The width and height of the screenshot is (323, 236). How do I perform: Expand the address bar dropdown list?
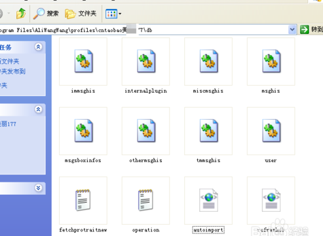(292, 29)
